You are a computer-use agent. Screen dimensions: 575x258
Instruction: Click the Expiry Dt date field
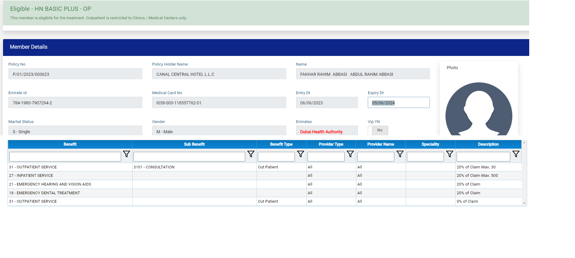pyautogui.click(x=398, y=103)
